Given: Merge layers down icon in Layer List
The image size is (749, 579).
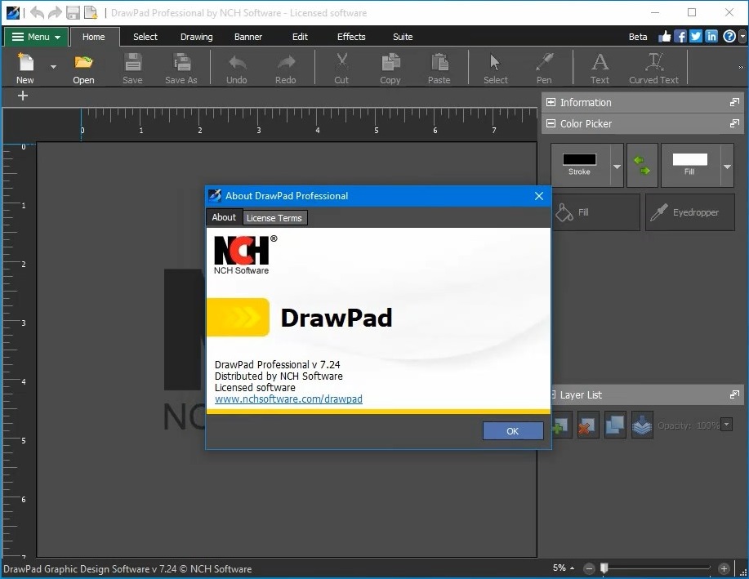Looking at the screenshot, I should (642, 425).
